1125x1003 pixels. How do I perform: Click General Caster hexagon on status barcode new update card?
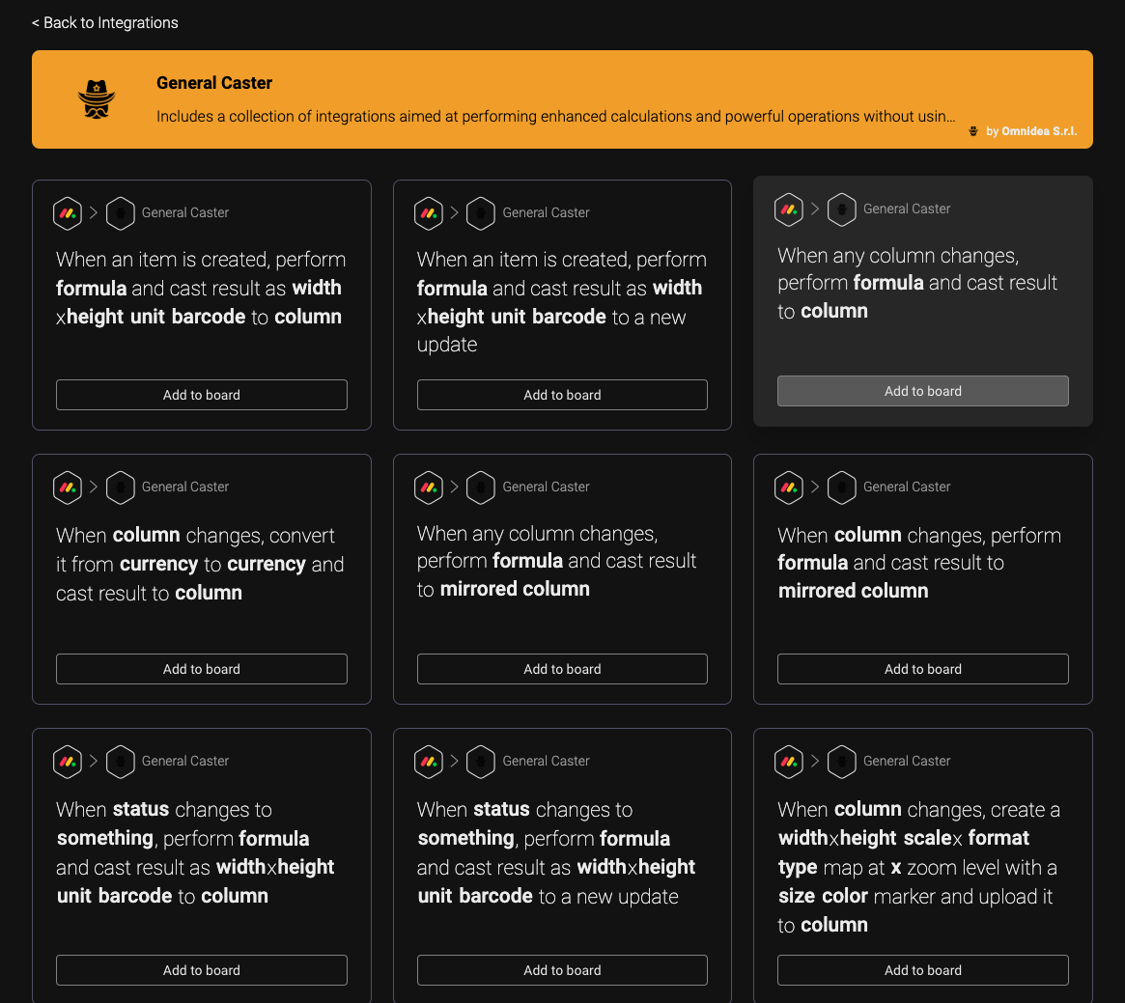point(481,762)
